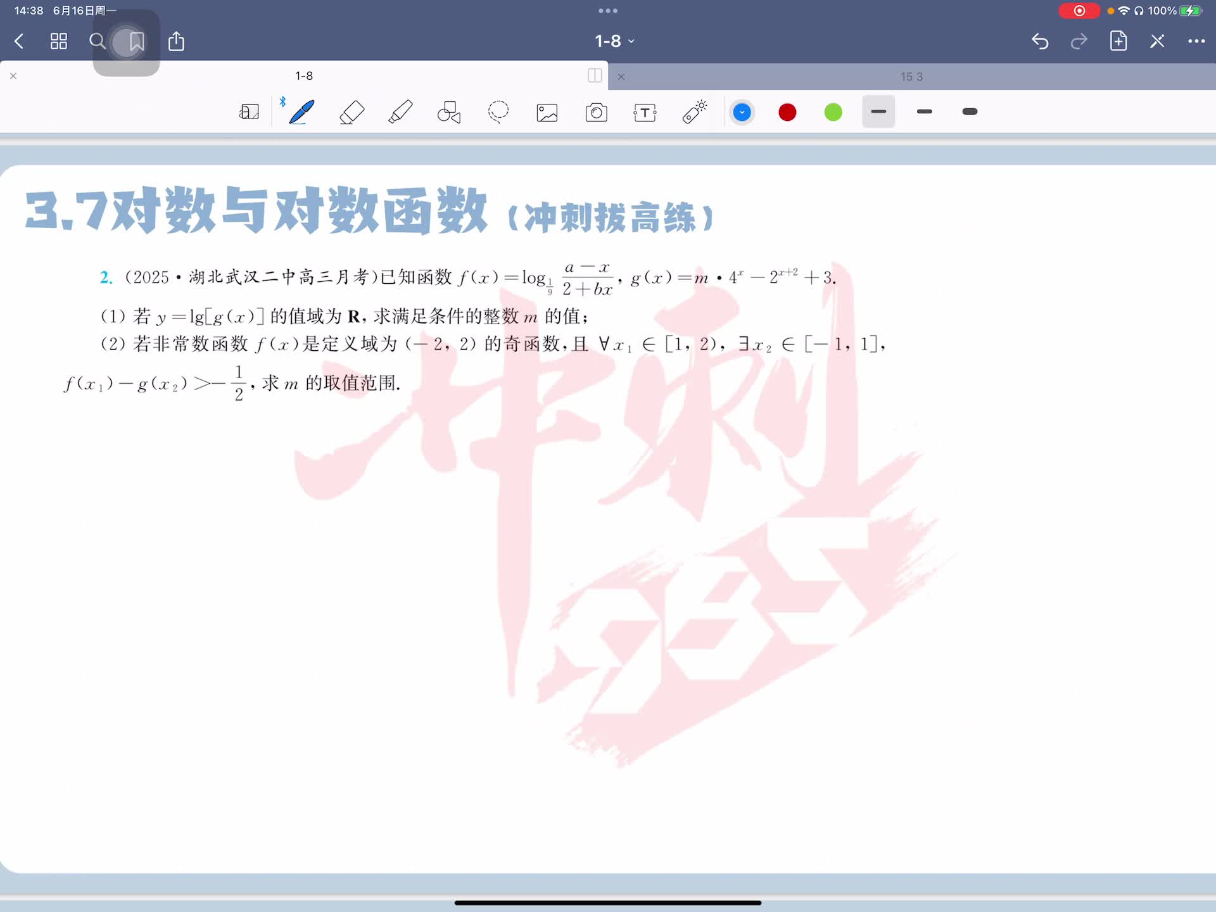Select the Eraser tool
The width and height of the screenshot is (1216, 912).
351,112
